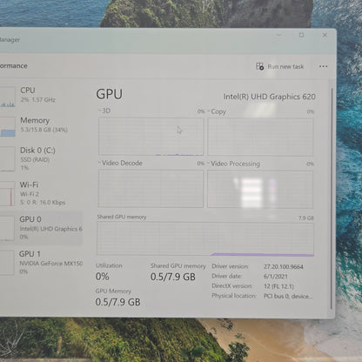
Task: Select the GPU 1 thumbnail graph
Action: click(7, 263)
